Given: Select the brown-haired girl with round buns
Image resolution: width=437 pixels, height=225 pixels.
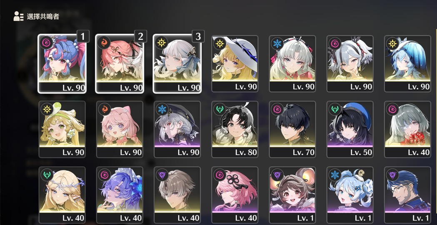Looking at the screenshot, I should point(292,195).
